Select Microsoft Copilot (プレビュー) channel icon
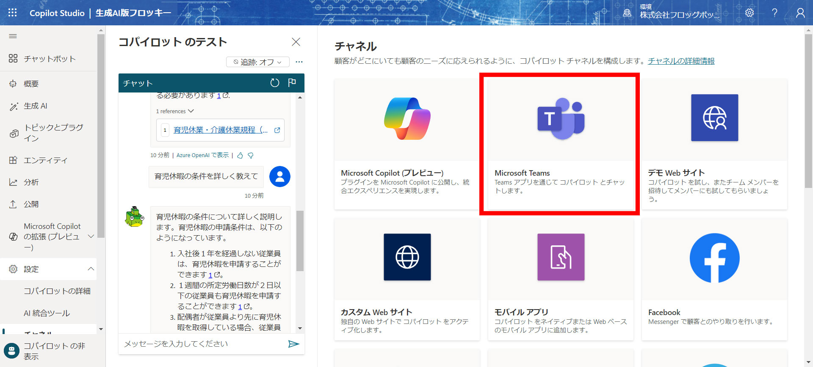Screen dimensions: 813x367 407,118
